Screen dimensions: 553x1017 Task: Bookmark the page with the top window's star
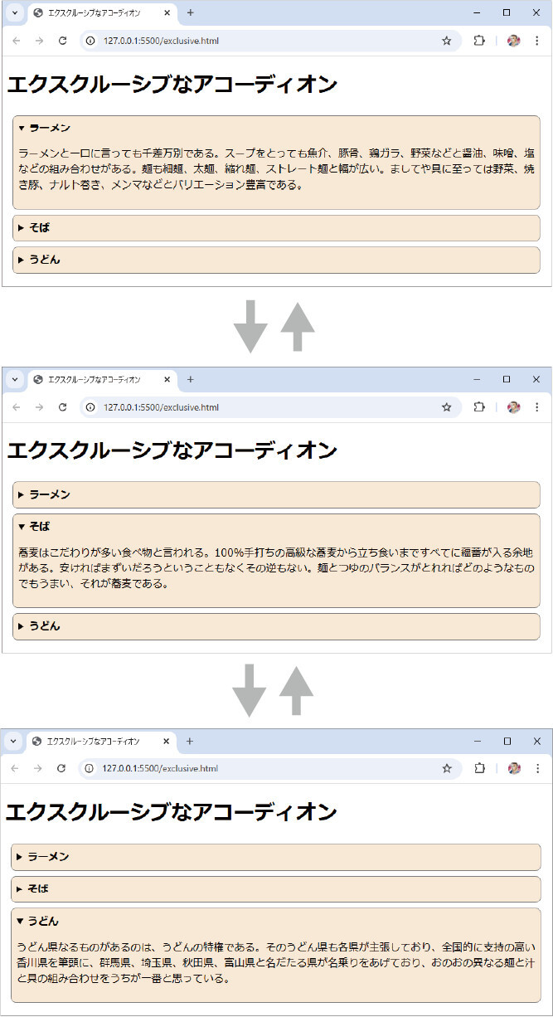click(446, 41)
